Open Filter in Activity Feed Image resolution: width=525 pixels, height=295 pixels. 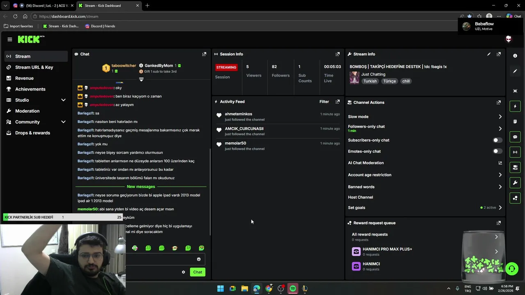coord(324,102)
